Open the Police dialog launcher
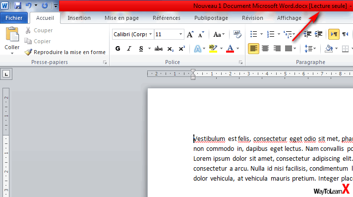Screen dimensions: 353x197 click(x=240, y=62)
